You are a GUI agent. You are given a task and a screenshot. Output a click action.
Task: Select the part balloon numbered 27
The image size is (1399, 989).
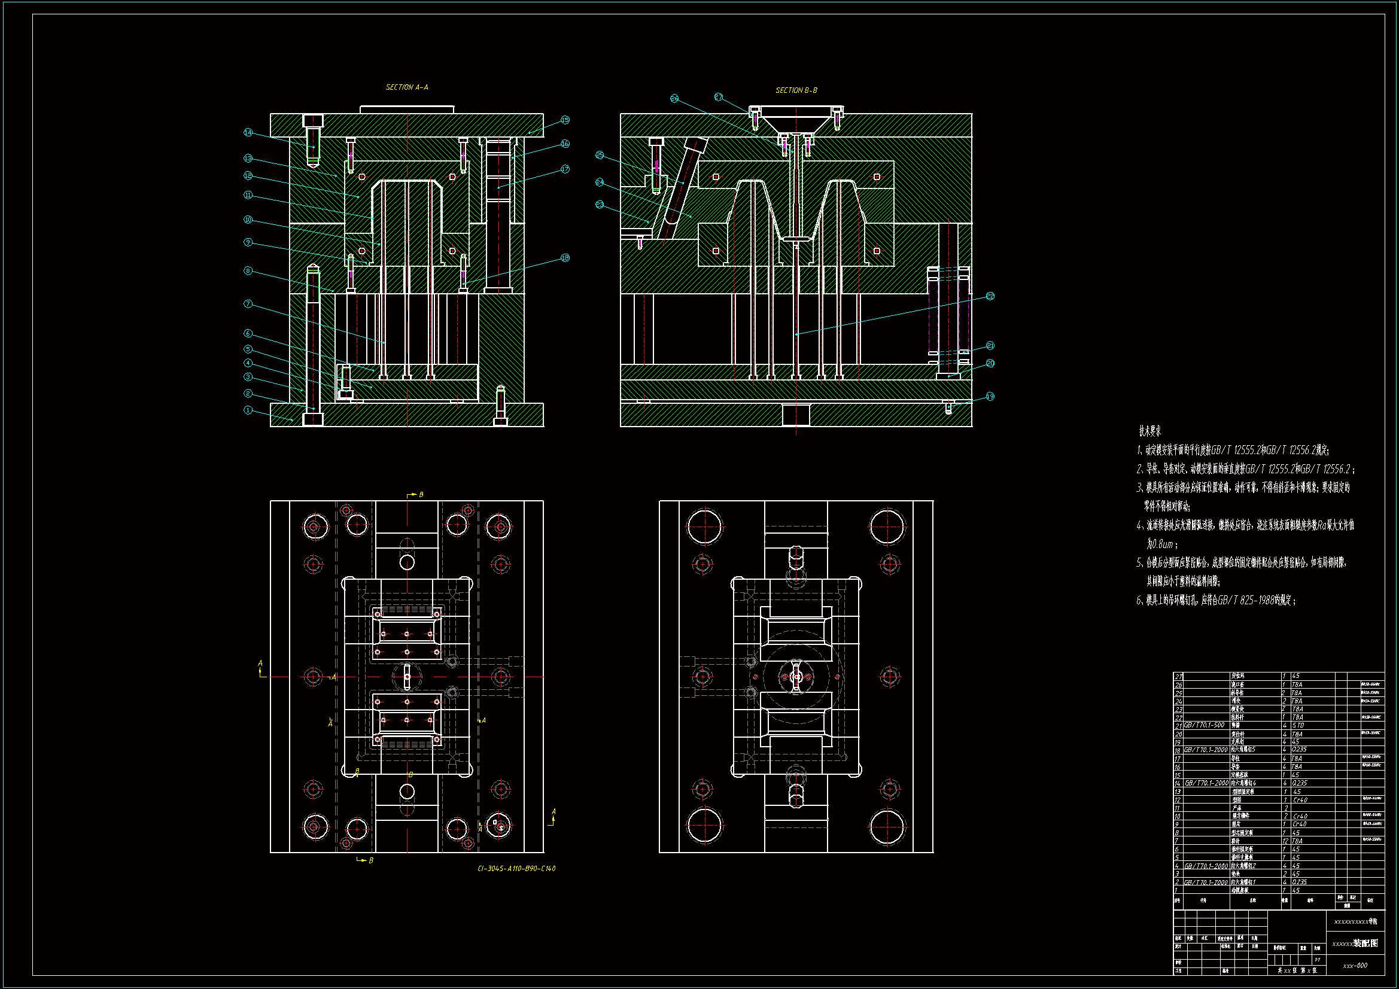(x=719, y=97)
